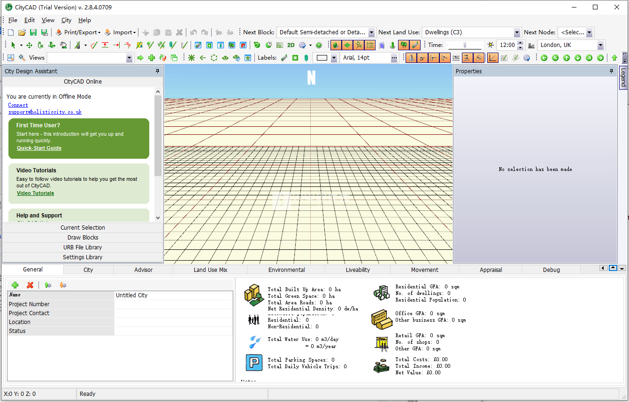Screen dimensions: 629x402
Task: Click the orange down-arrow gear icon
Action: pos(62,285)
